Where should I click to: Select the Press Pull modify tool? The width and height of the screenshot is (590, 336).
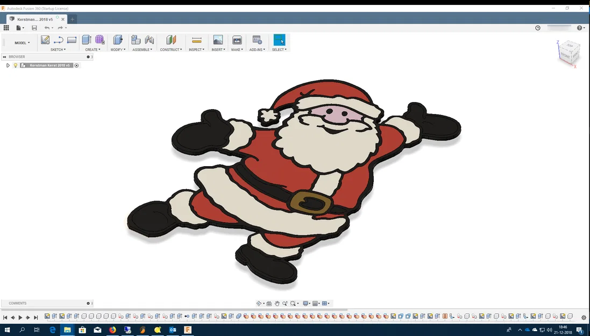pos(118,40)
